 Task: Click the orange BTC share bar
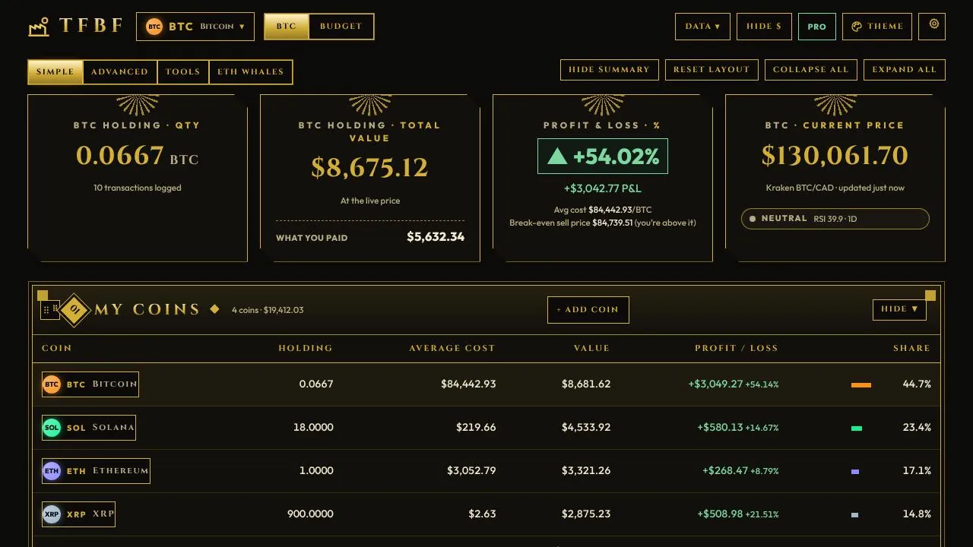(861, 385)
